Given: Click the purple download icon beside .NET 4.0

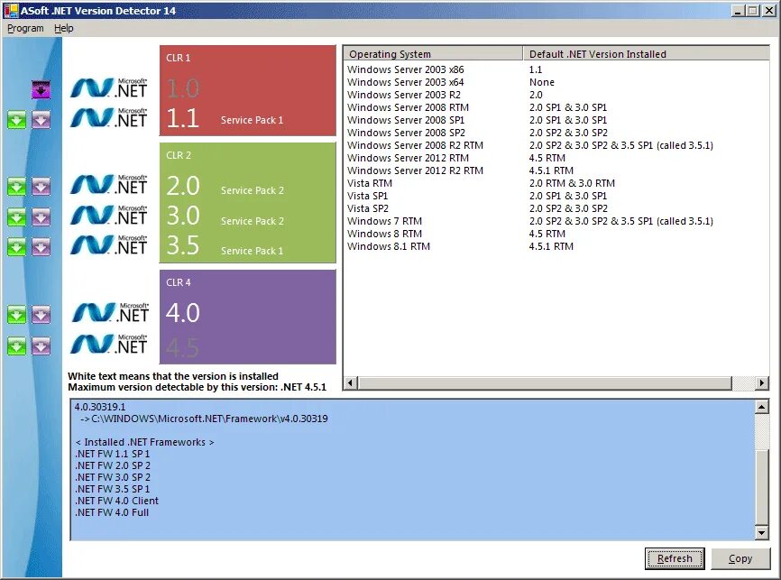Looking at the screenshot, I should pyautogui.click(x=41, y=315).
